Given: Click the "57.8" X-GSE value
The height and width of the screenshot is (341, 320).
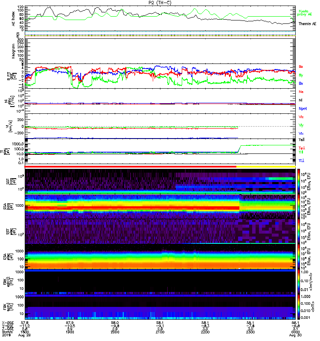Looking at the screenshot, I should pyautogui.click(x=25, y=323).
